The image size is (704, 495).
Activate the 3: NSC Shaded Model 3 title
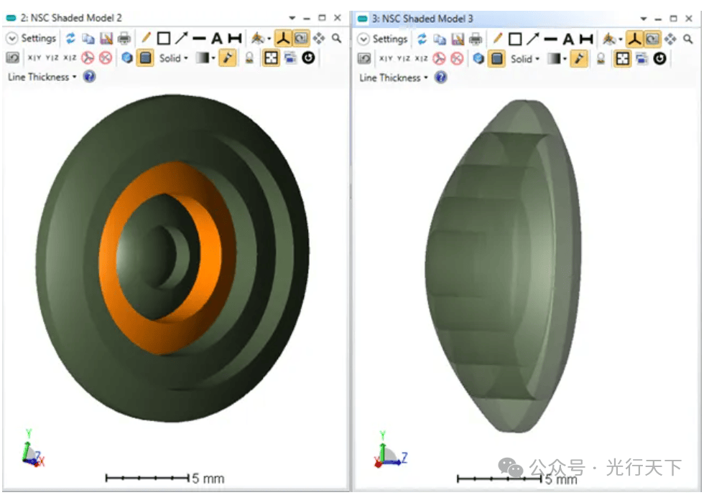pyautogui.click(x=422, y=19)
